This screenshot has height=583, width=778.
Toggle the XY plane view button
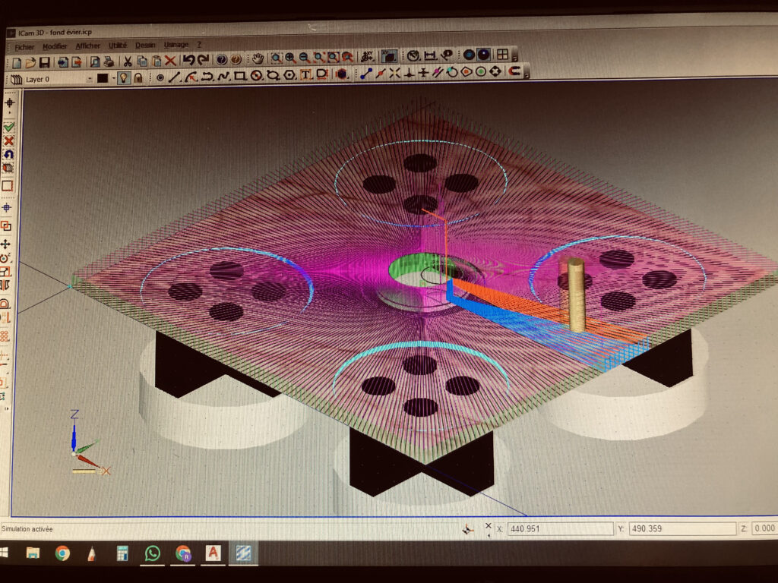click(389, 56)
